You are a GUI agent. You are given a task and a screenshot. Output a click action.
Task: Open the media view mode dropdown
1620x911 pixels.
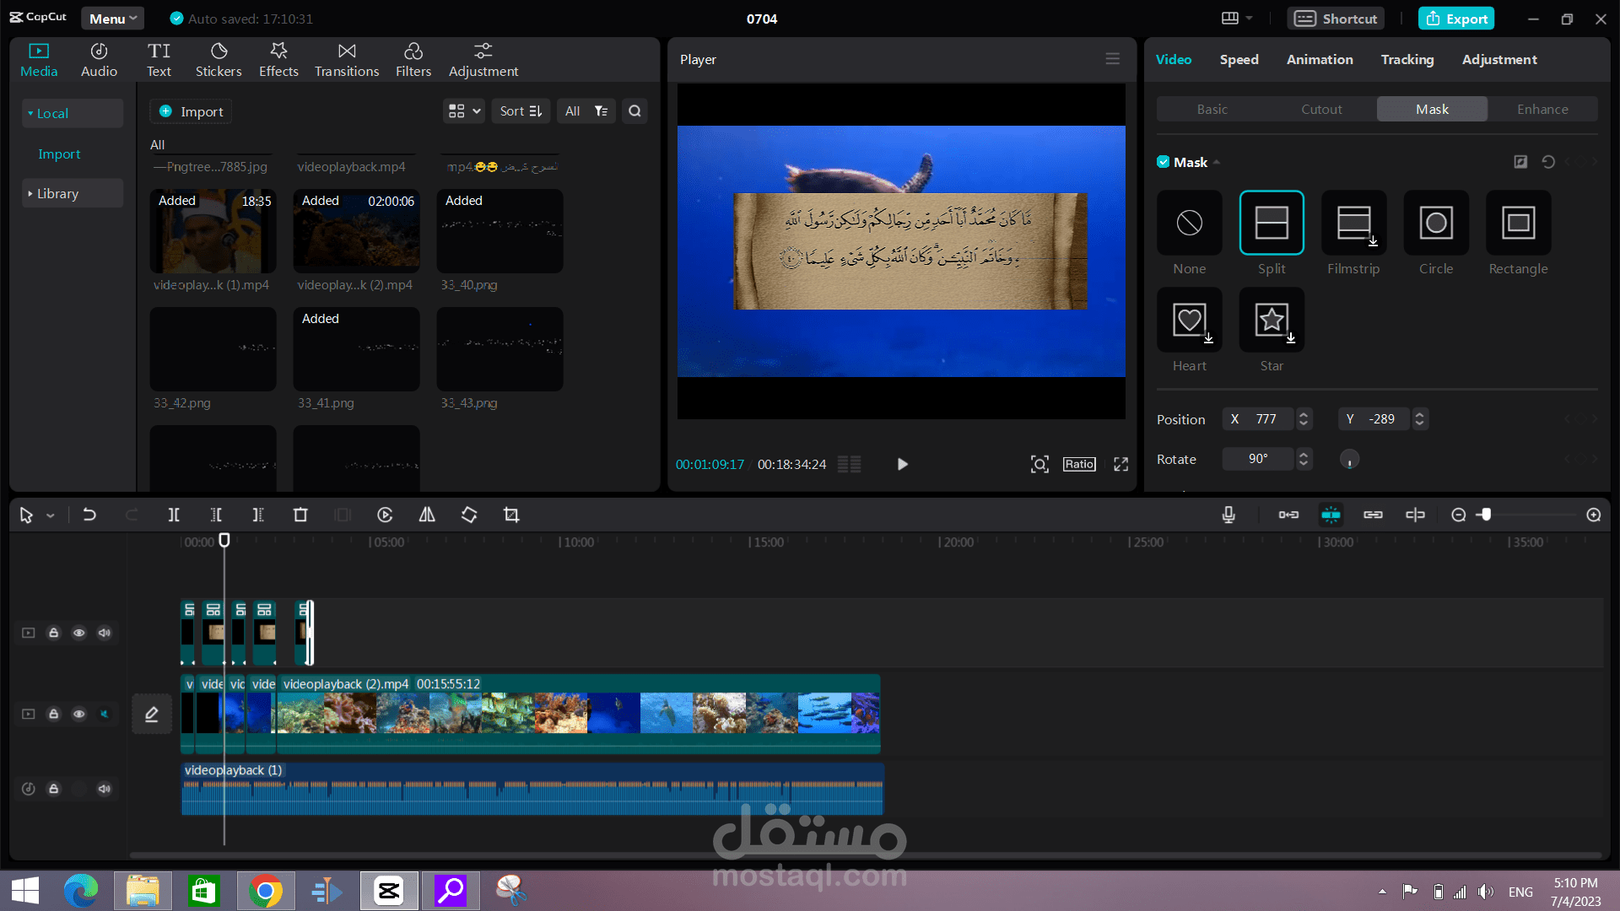464,111
